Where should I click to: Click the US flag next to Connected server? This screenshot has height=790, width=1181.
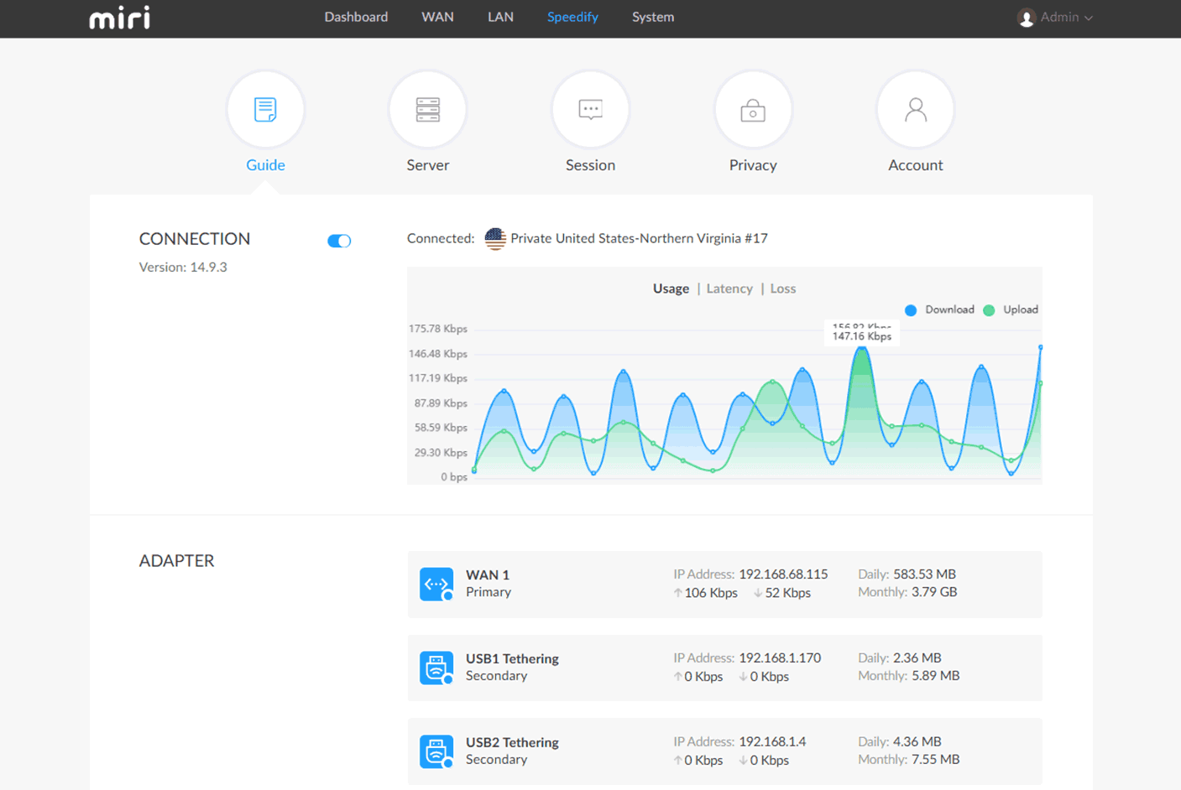tap(494, 238)
